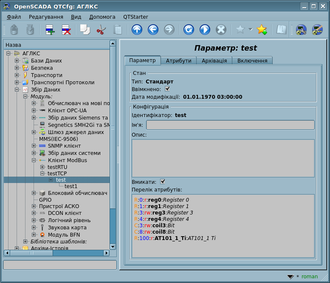This screenshot has height=283, width=330.
Task: Click the Ім'я input field
Action: (230, 125)
